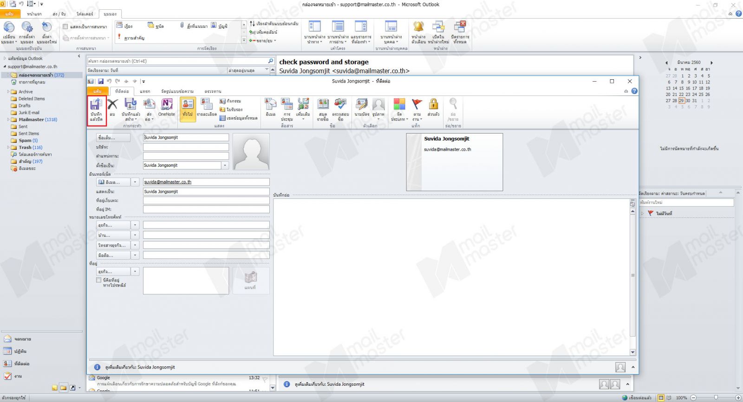Screen dimensions: 743x402
Task: Toggle Show as Conversations (แสดงเป็นการสนทนา) checkbox
Action: click(x=65, y=27)
